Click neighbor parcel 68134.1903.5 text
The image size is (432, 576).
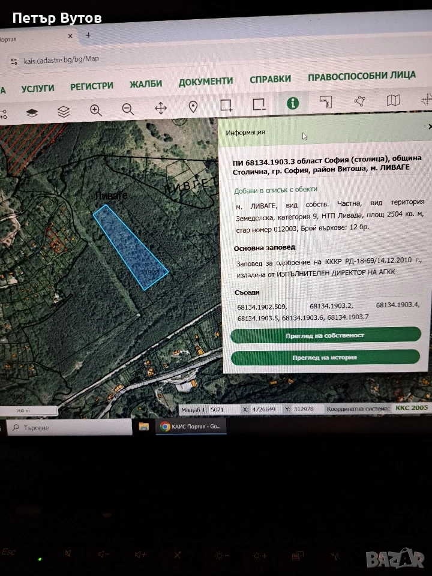click(258, 318)
